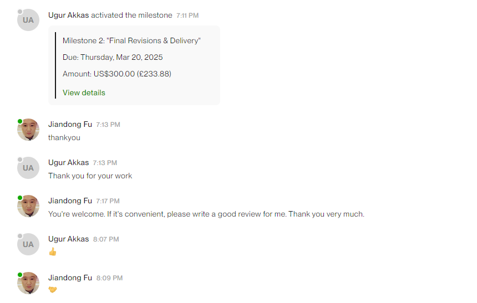477x303 pixels.
Task: Click the 'thankyou' message text
Action: point(64,138)
